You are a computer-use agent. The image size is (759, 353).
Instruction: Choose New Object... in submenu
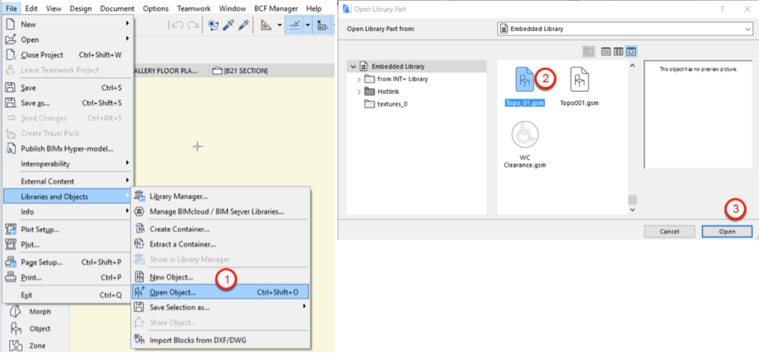tap(220, 278)
